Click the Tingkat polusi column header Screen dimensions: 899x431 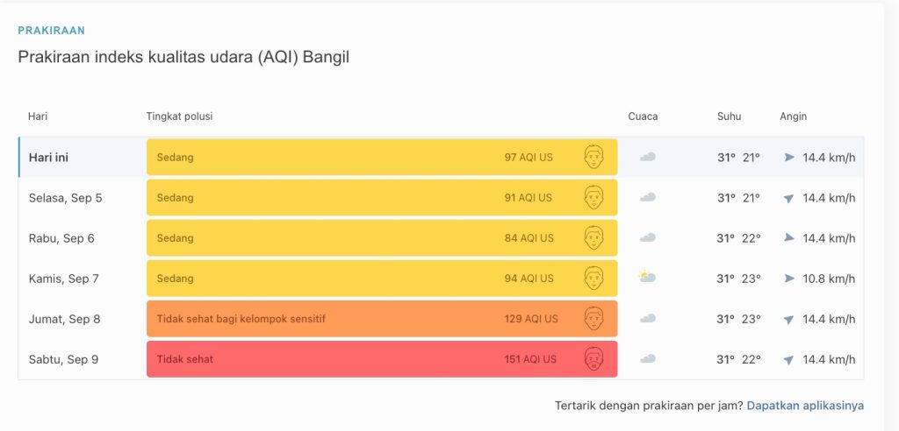click(179, 117)
